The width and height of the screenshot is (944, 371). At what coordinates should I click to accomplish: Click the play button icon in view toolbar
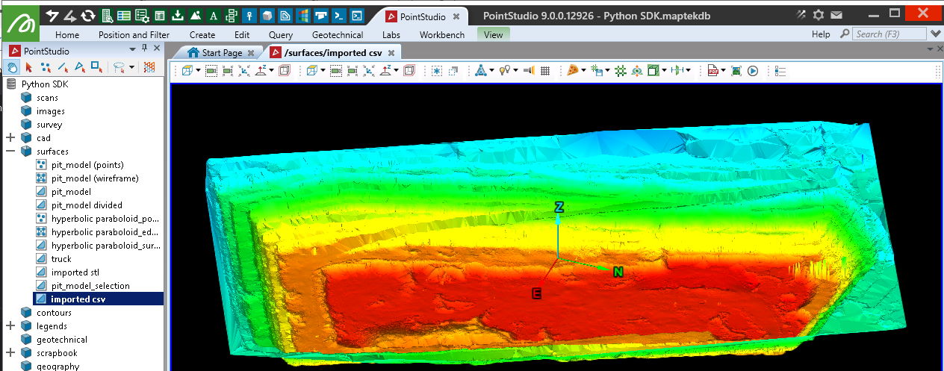(x=753, y=71)
